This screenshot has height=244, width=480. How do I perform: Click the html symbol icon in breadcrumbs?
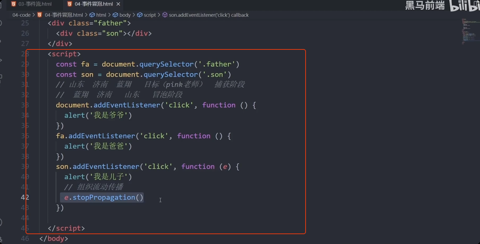(x=92, y=15)
